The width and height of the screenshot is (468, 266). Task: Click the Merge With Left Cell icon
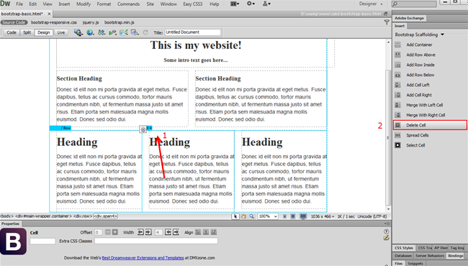coord(397,105)
